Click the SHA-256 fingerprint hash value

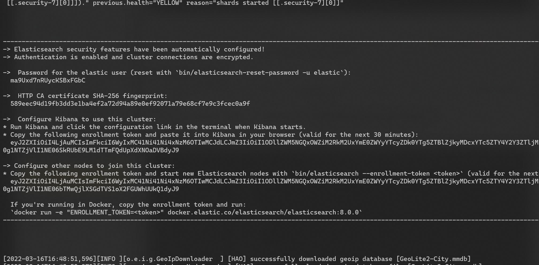[x=130, y=104]
